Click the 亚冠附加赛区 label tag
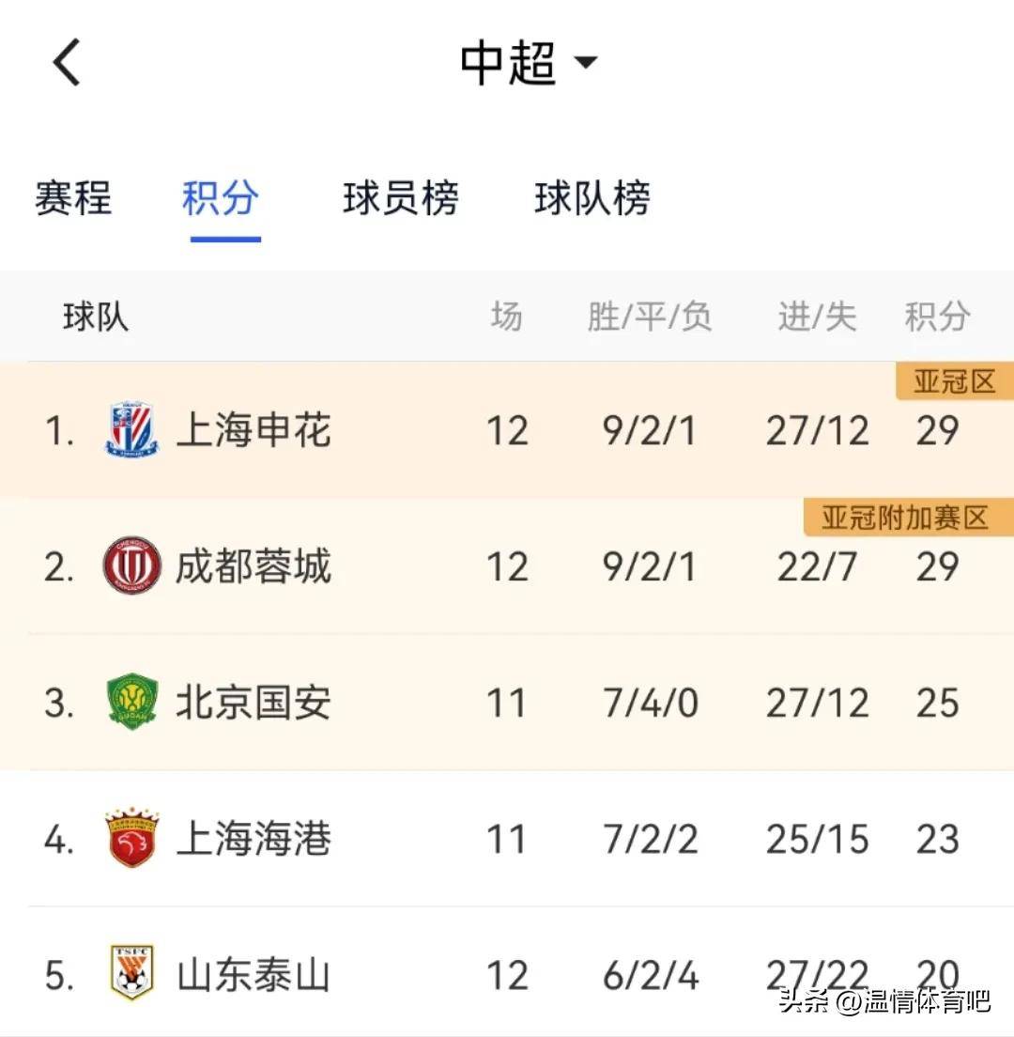This screenshot has height=1037, width=1014. 909,518
